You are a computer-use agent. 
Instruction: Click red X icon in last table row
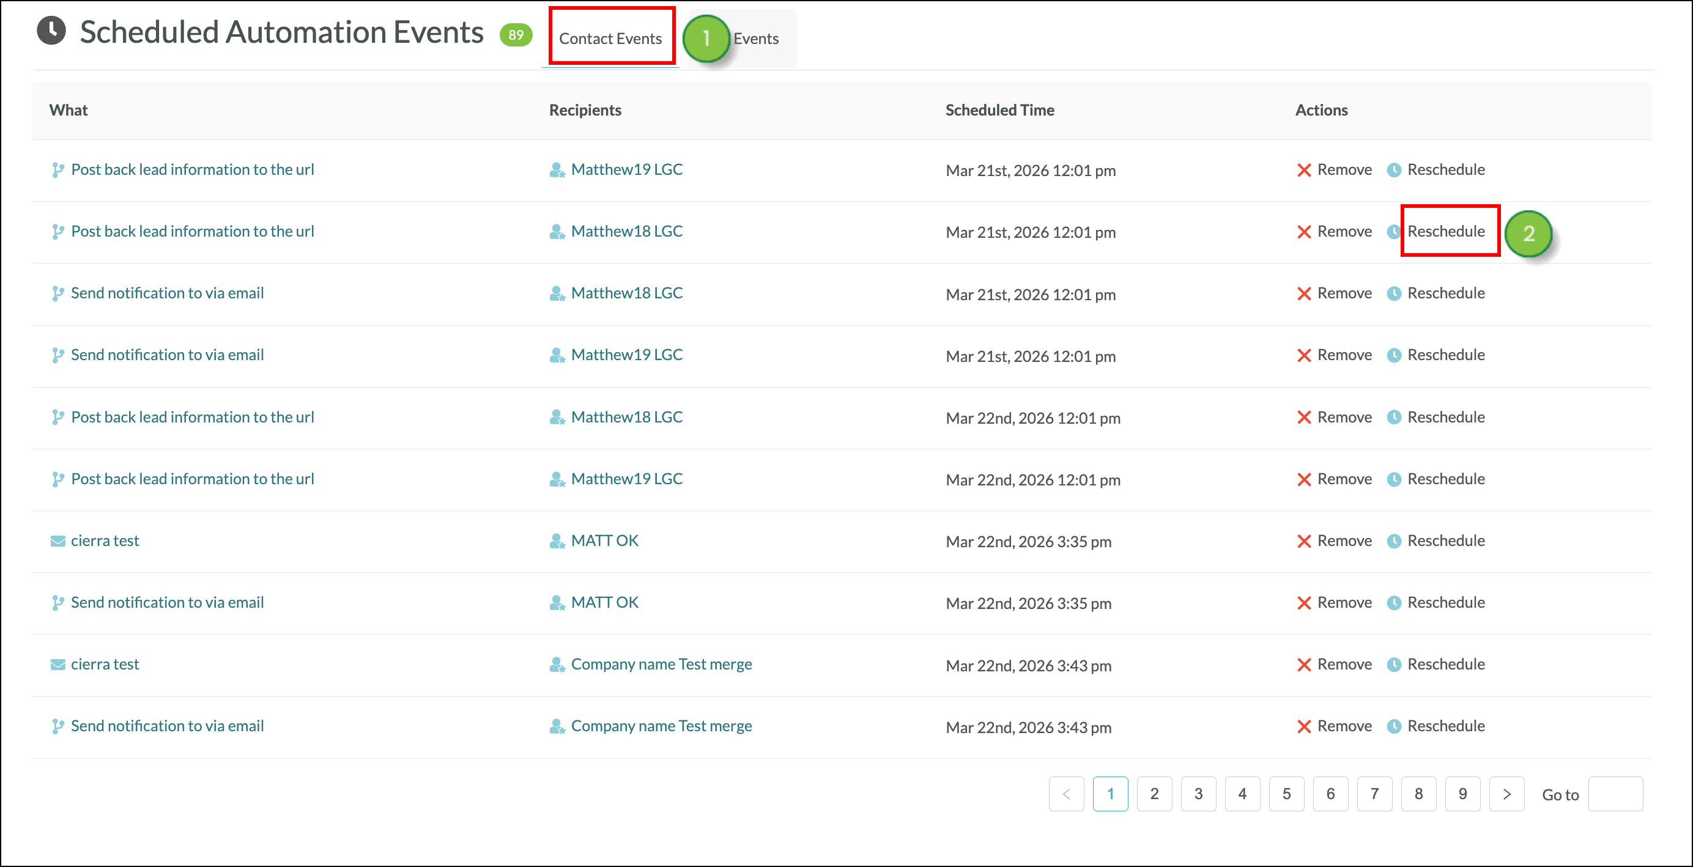(x=1304, y=726)
